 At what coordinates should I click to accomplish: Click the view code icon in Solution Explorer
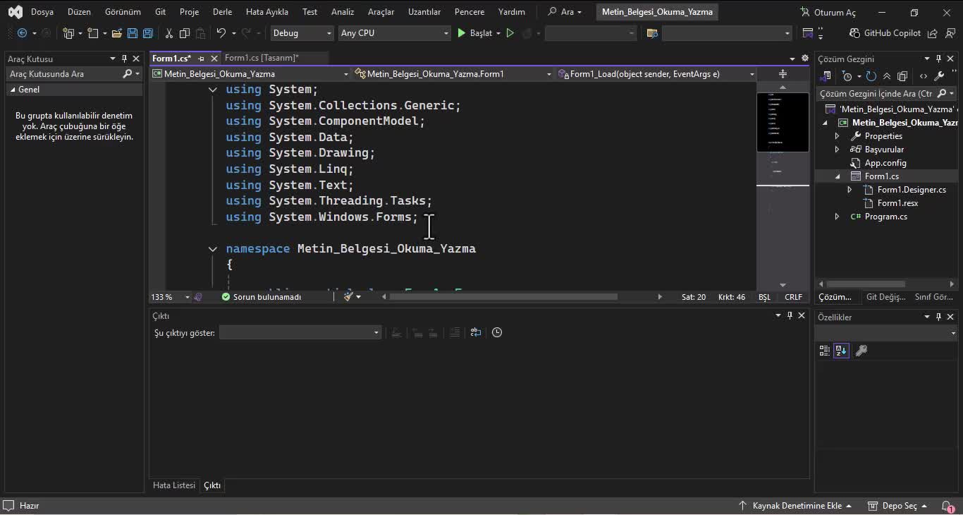pos(924,76)
